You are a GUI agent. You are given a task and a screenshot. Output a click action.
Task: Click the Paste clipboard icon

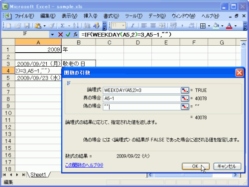coord(38,26)
